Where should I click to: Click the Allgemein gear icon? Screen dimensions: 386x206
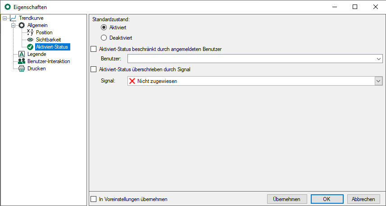coord(22,25)
